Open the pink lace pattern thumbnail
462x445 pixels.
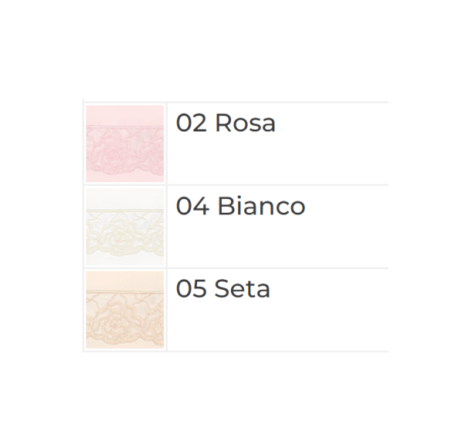coord(125,144)
